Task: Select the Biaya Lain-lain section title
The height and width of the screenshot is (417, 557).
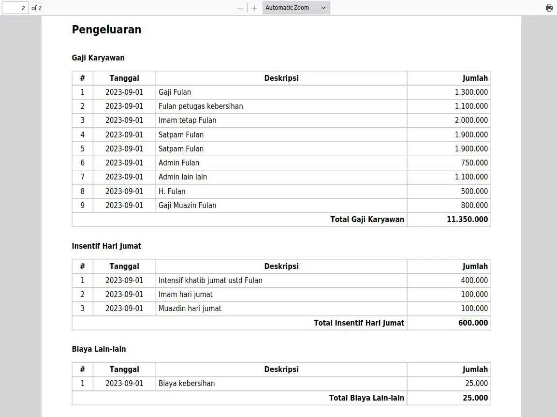Action: (x=99, y=349)
